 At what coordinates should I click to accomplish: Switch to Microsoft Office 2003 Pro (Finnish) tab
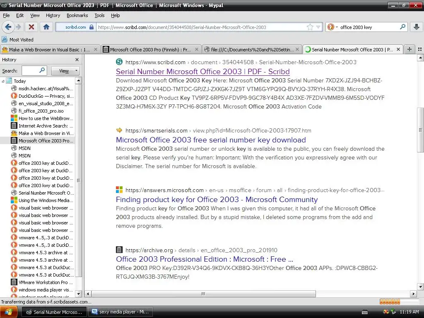point(151,50)
